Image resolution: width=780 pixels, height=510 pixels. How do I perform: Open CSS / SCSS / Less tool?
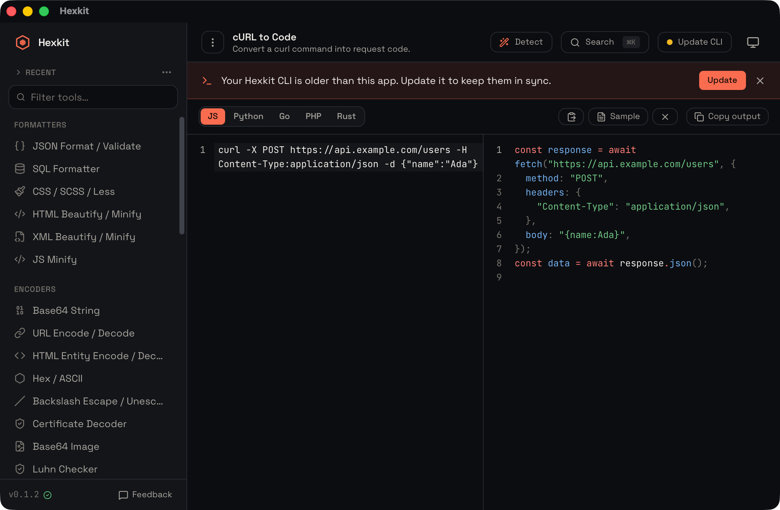(x=93, y=192)
